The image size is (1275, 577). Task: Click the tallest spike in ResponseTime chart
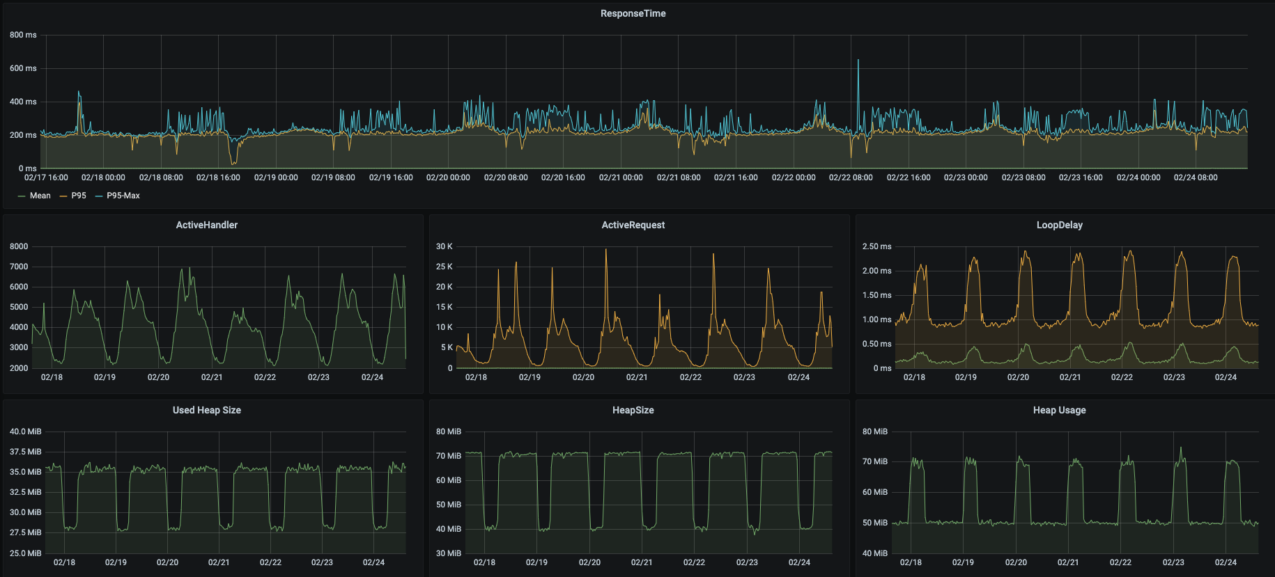coord(858,61)
